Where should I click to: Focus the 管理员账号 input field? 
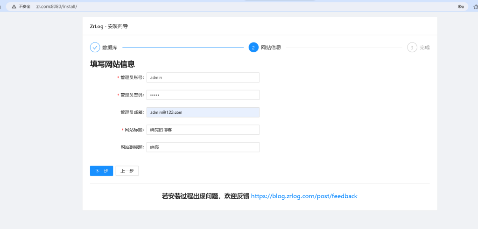coord(203,77)
